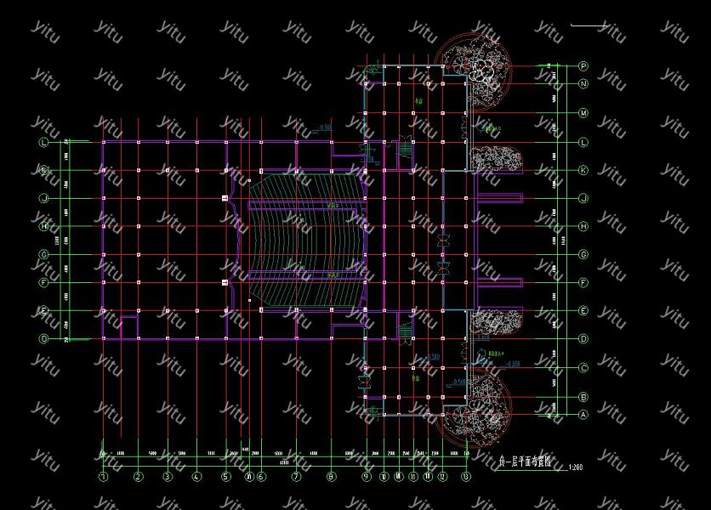Image resolution: width=711 pixels, height=510 pixels.
Task: Pick axis bubble M on the right side
Action: [x=583, y=113]
